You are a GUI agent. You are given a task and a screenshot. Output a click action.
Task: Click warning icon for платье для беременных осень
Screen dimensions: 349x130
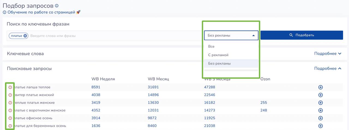click(10, 126)
